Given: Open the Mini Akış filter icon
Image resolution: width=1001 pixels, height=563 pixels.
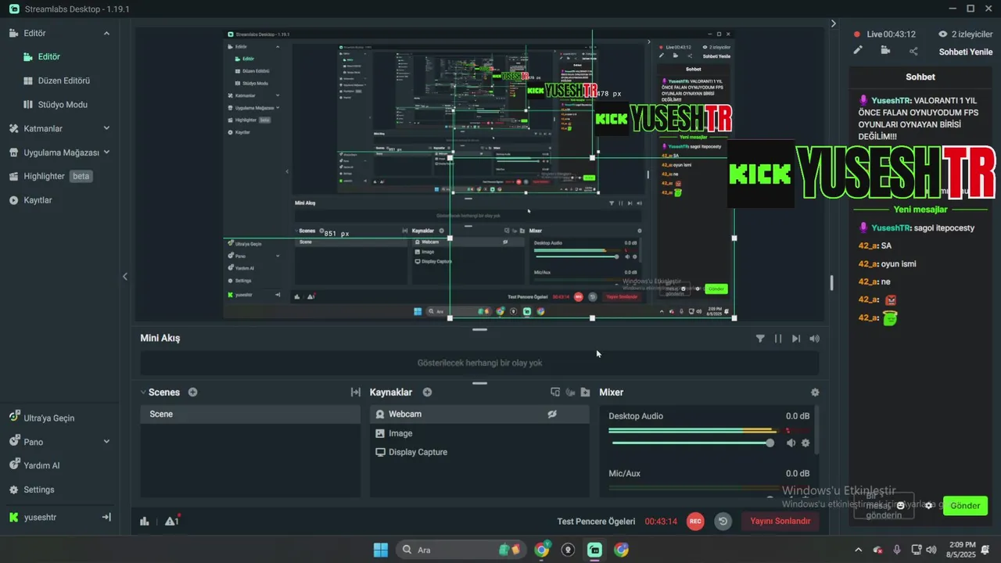Looking at the screenshot, I should (760, 339).
